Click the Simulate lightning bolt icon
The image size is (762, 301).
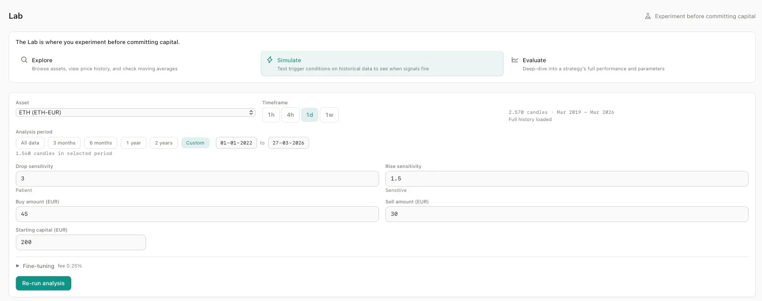[x=270, y=60]
